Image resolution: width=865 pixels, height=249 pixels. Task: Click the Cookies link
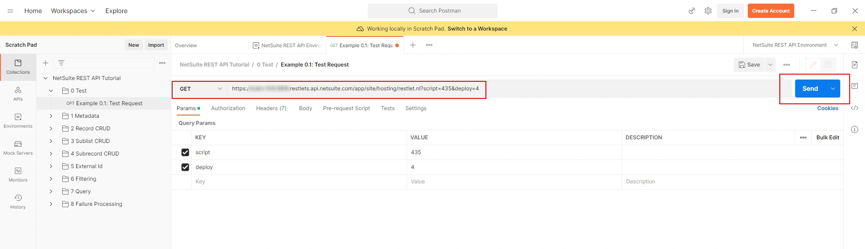pyautogui.click(x=828, y=108)
